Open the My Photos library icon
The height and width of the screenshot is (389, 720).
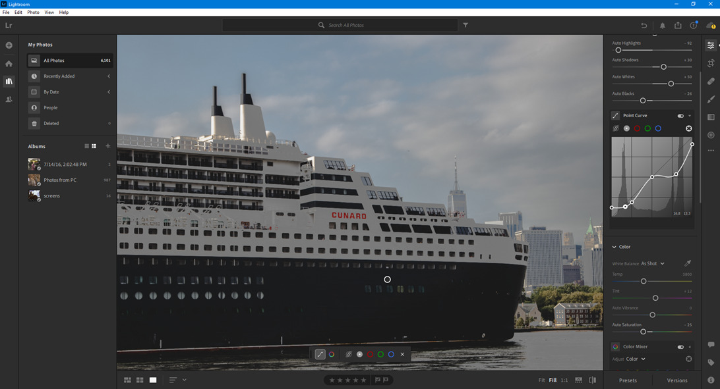coord(9,81)
